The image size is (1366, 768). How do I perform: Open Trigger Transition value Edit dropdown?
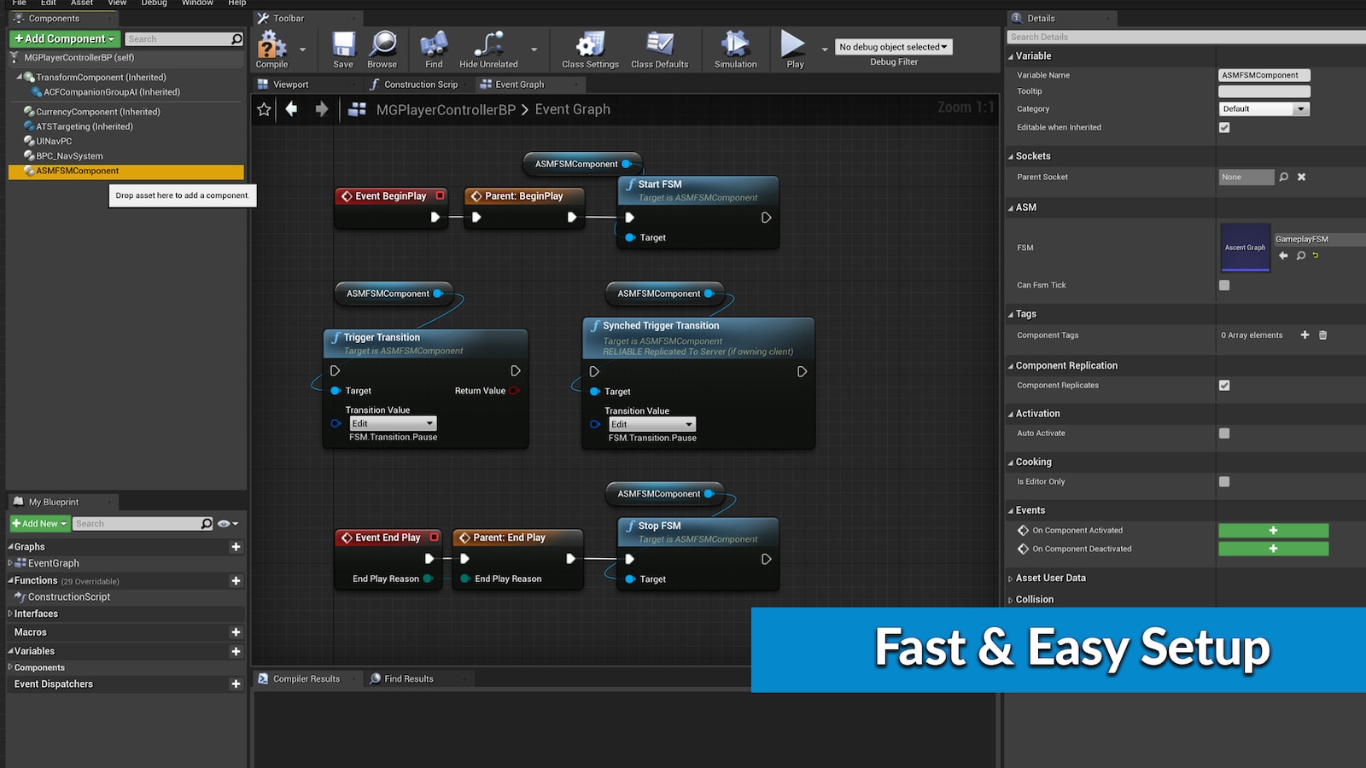pos(393,423)
